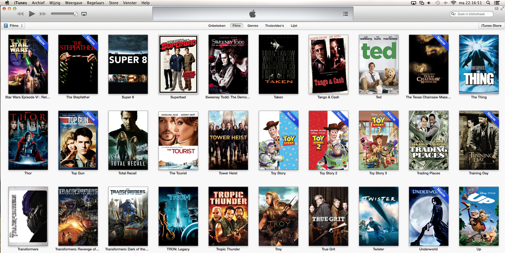Click the Sweeney Todd movie poster
505x253 pixels.
point(228,64)
